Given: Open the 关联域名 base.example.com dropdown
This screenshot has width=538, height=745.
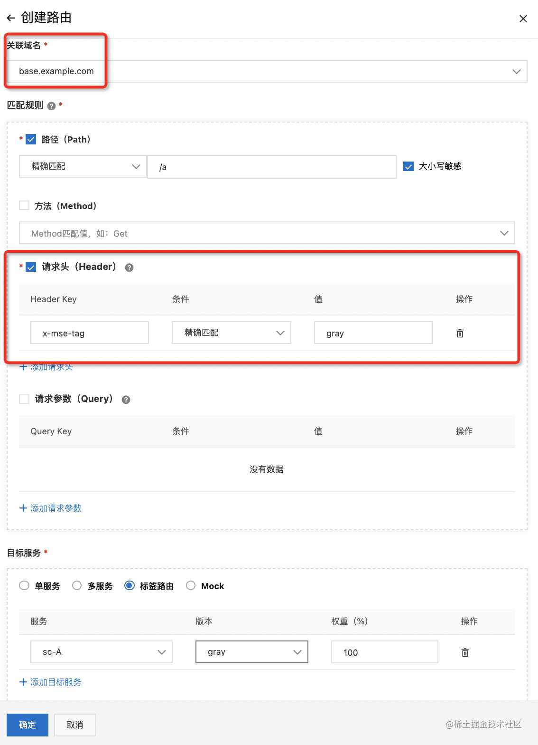Looking at the screenshot, I should 267,71.
